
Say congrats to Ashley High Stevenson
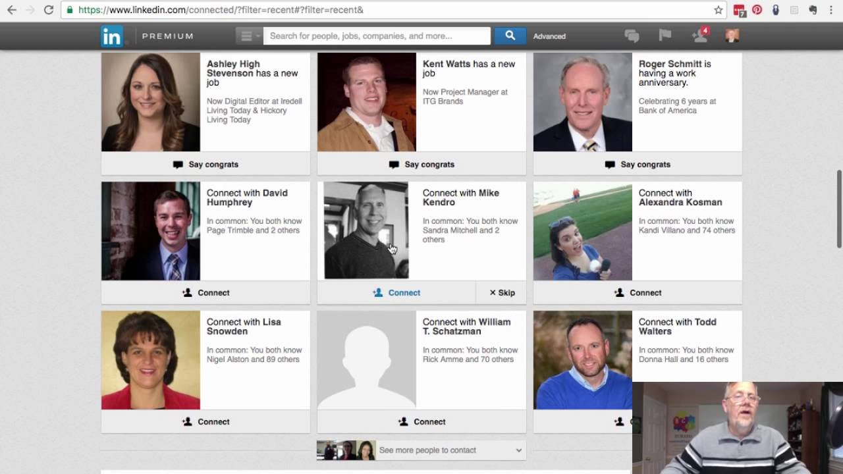point(205,165)
